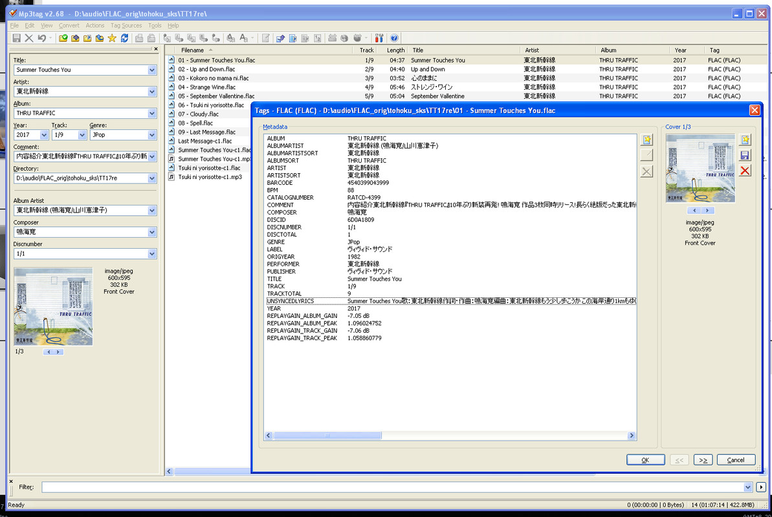This screenshot has height=517, width=772.
Task: Click the previous cover arrow in the left tag panel
Action: 49,352
